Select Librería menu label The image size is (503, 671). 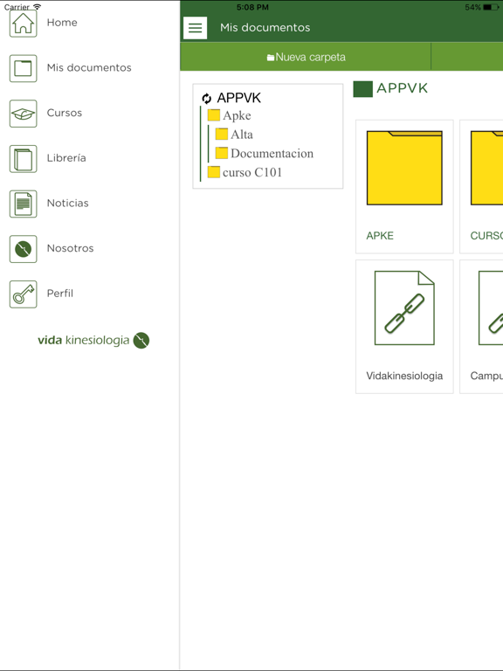(66, 158)
